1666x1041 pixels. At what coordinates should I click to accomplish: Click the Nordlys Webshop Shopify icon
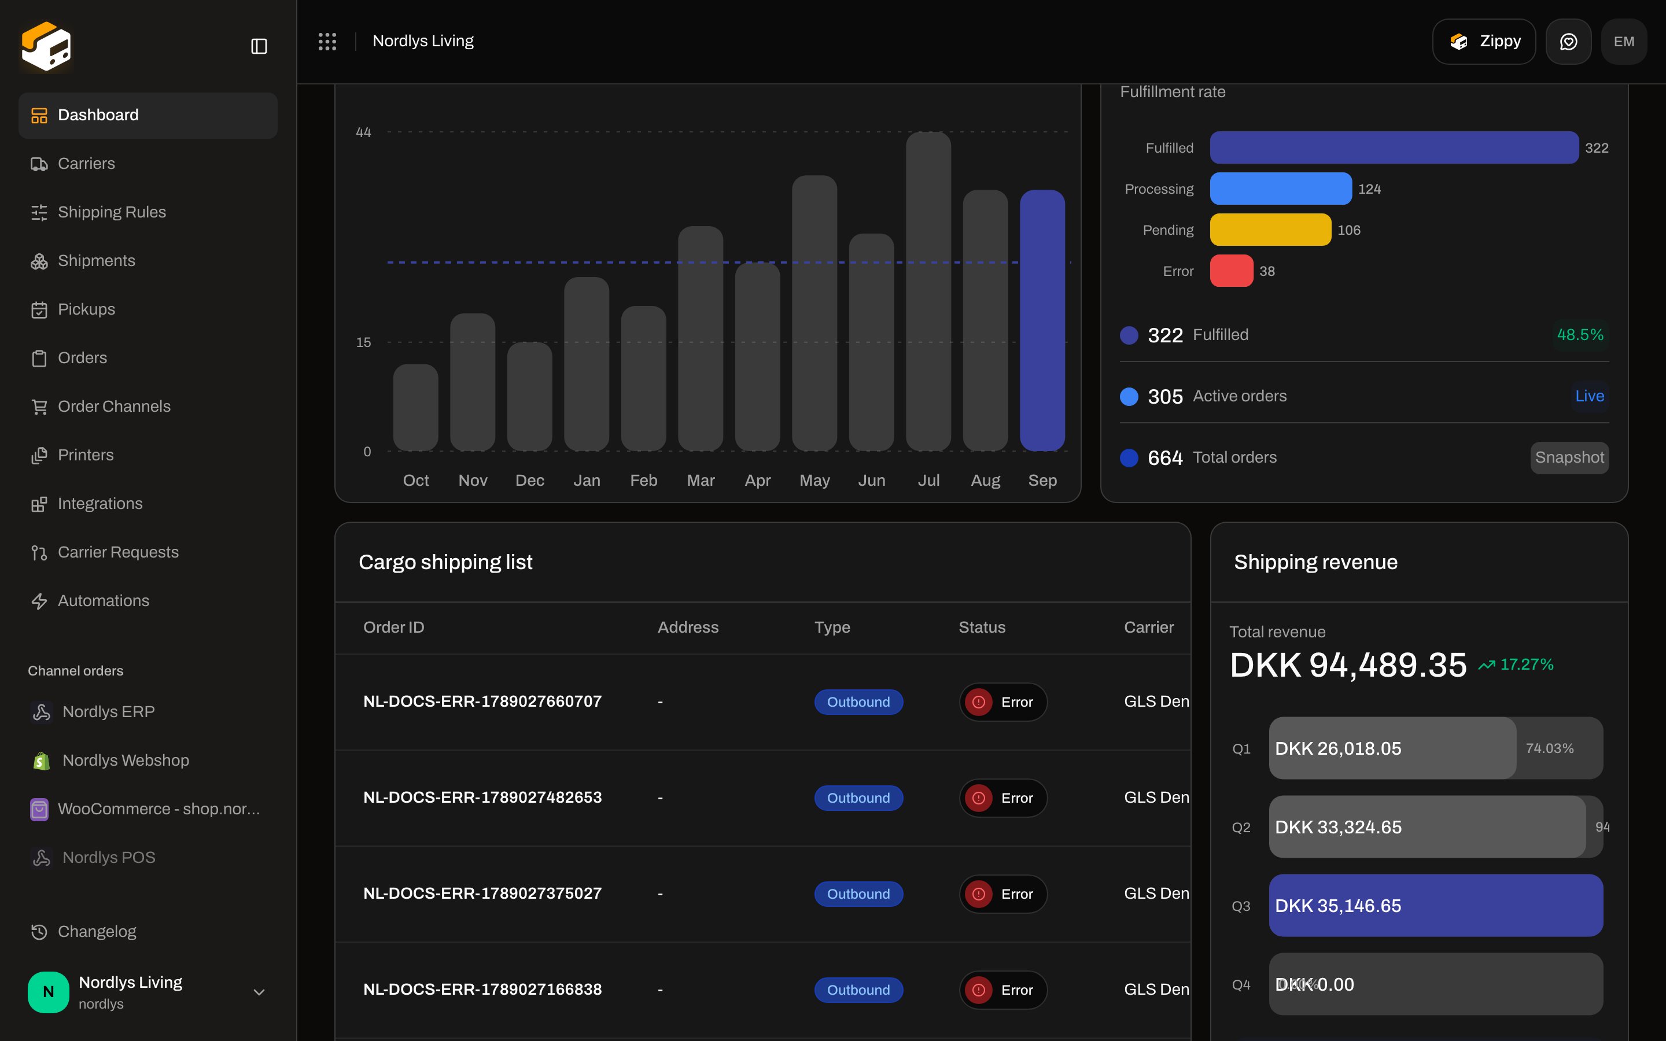41,760
